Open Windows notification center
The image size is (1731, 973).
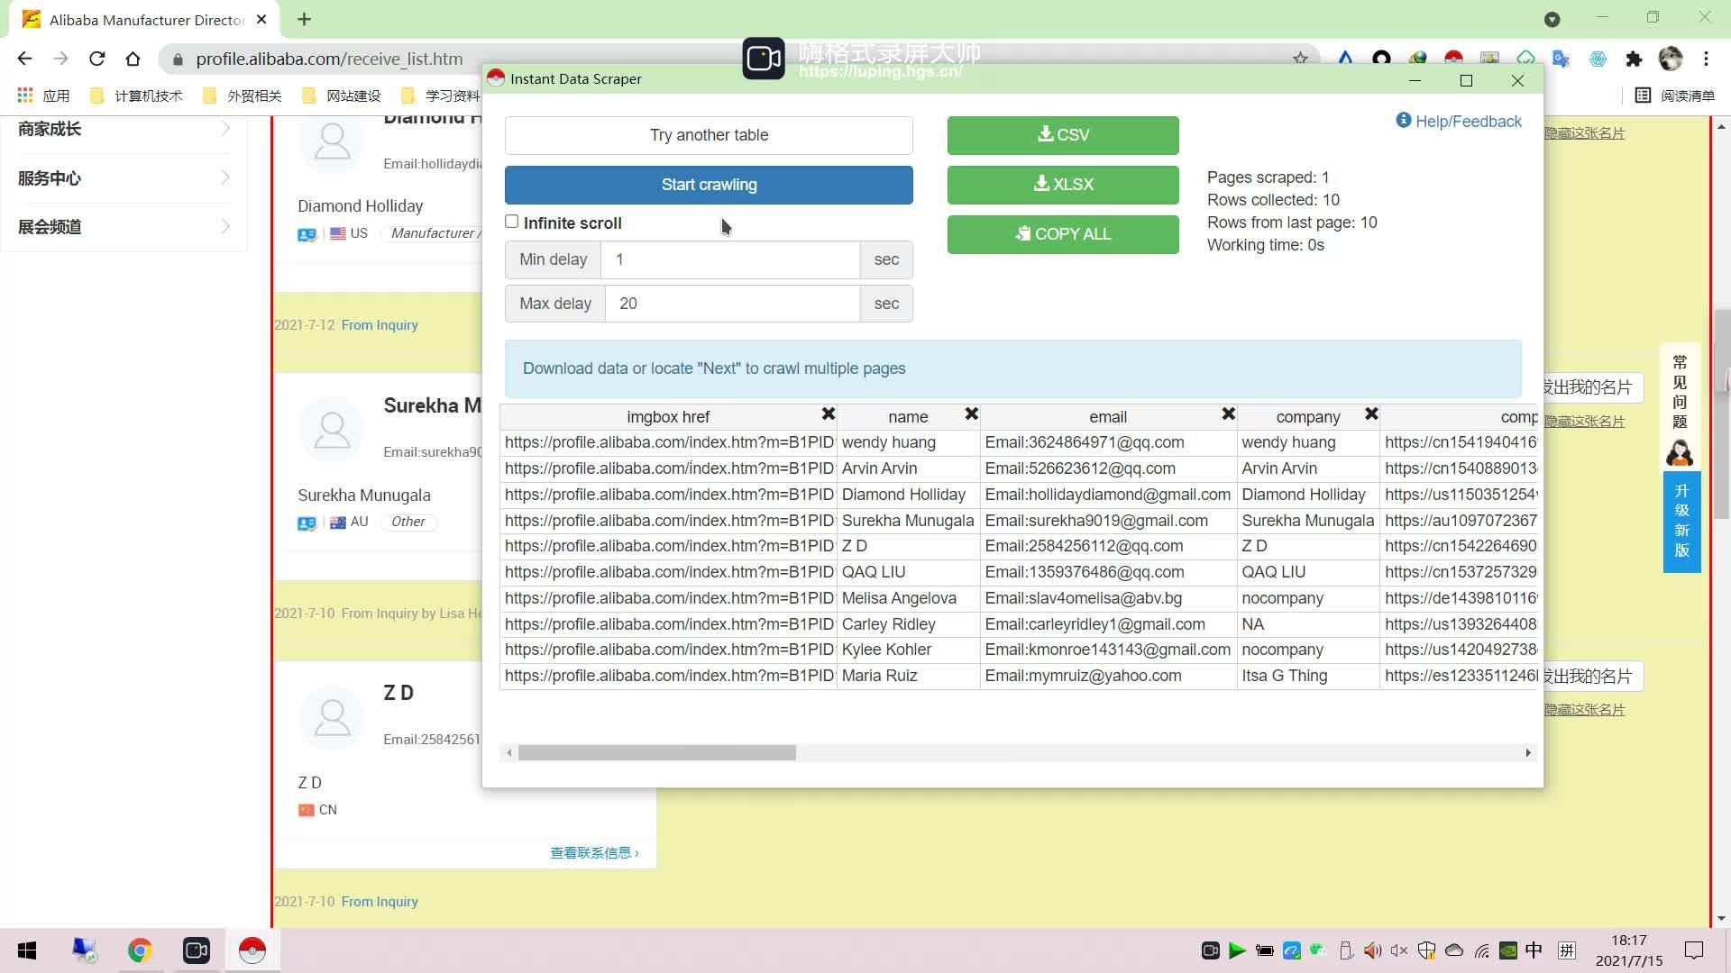[1694, 950]
